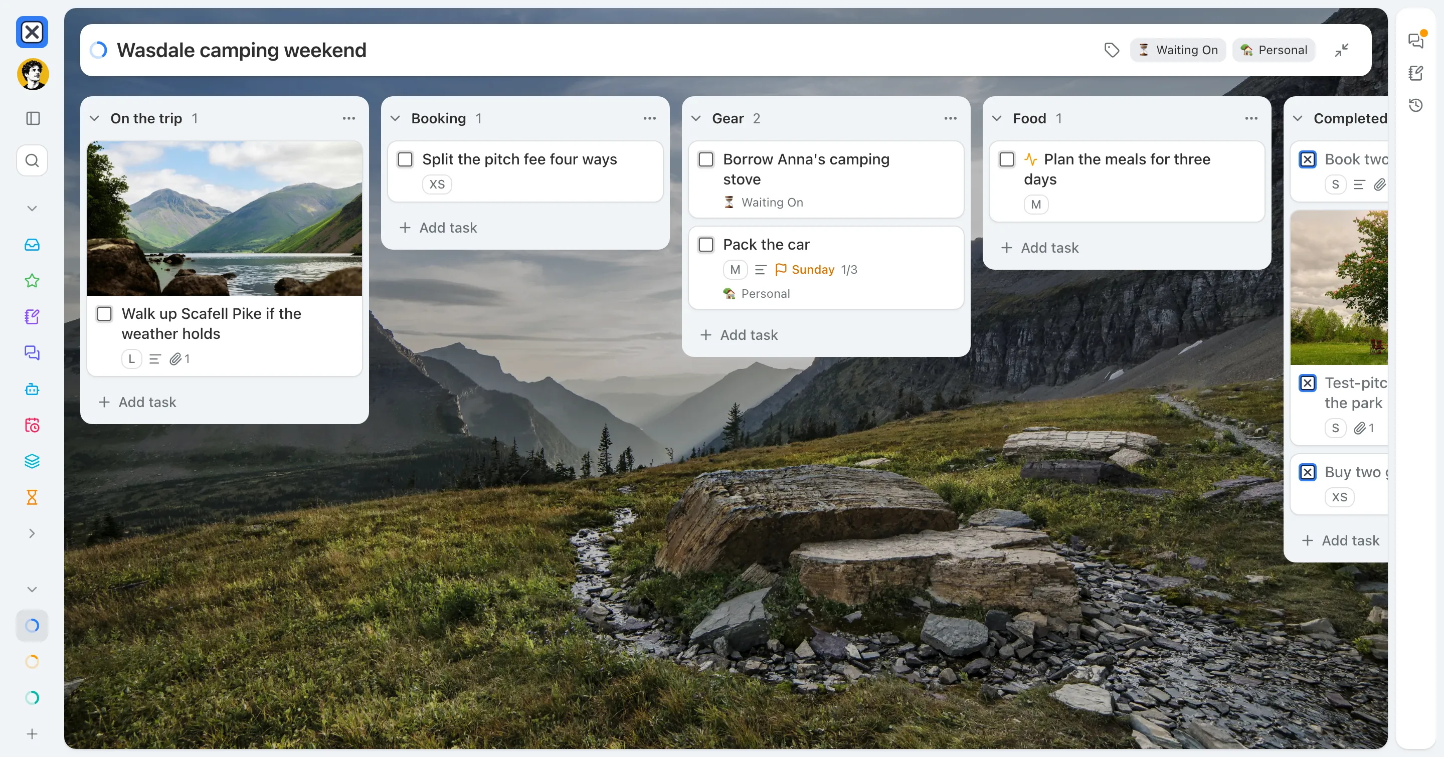
Task: Open the red calendar clock icon
Action: 32,425
